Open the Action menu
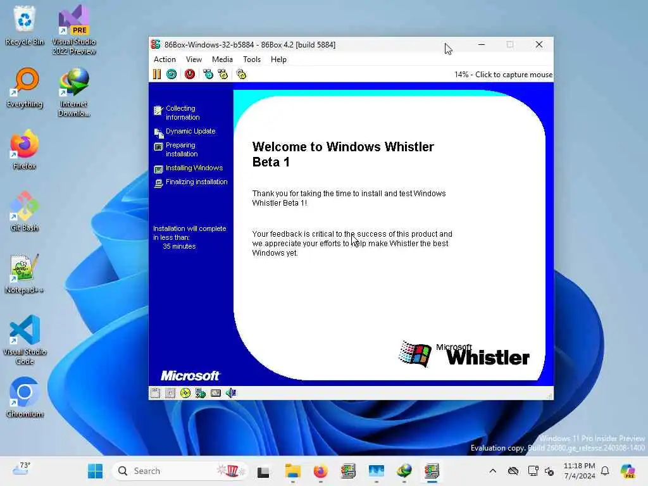 (165, 59)
